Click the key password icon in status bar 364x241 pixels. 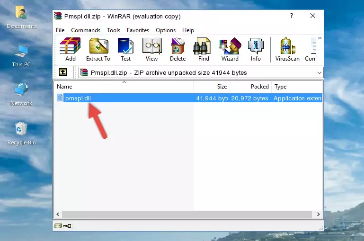point(67,226)
